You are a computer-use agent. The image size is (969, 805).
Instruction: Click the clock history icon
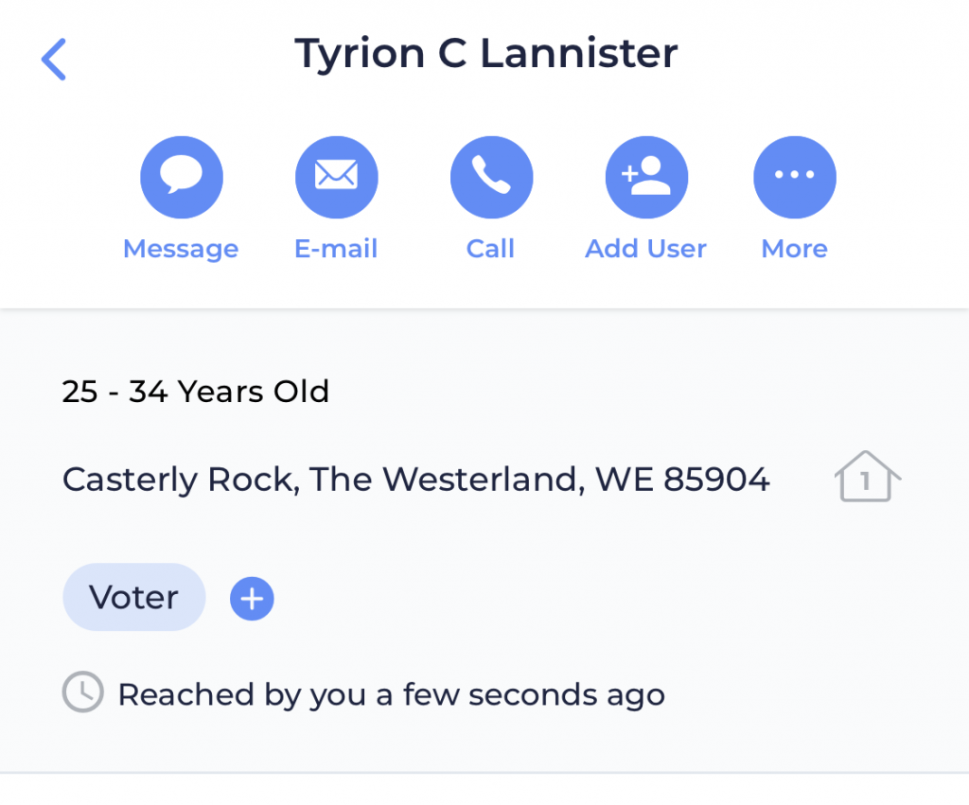(x=83, y=691)
